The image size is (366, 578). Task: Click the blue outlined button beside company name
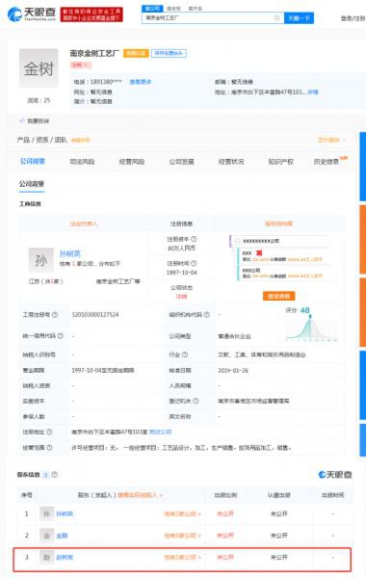click(169, 53)
